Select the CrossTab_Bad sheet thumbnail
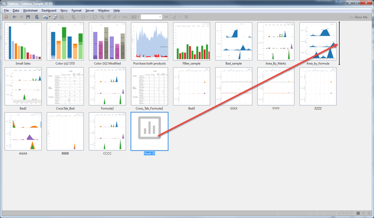Viewport: 374px width, 218px height. (65, 86)
